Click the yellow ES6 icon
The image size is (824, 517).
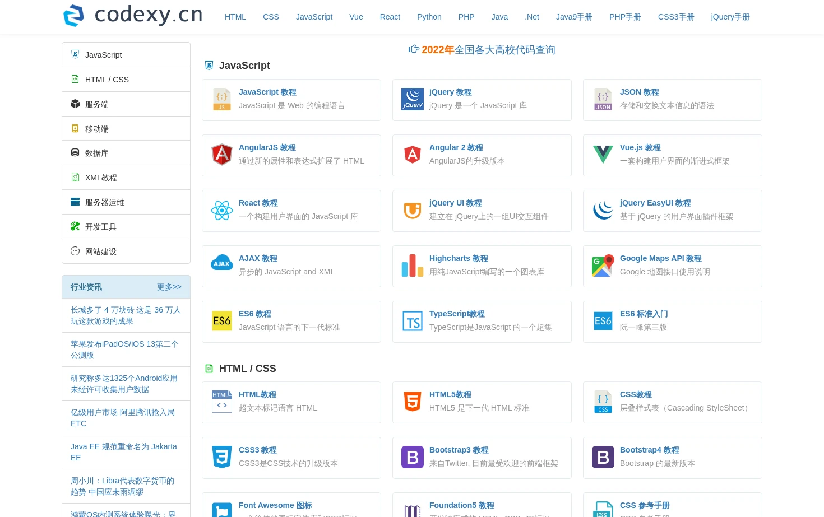pos(222,321)
